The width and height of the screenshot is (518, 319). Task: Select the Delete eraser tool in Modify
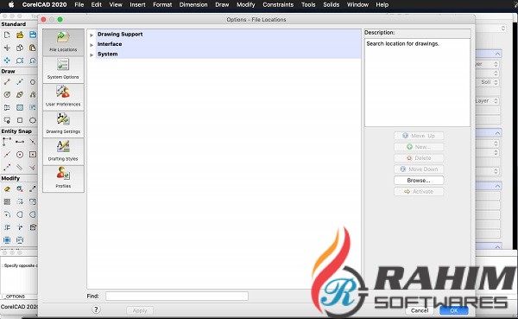pos(7,189)
